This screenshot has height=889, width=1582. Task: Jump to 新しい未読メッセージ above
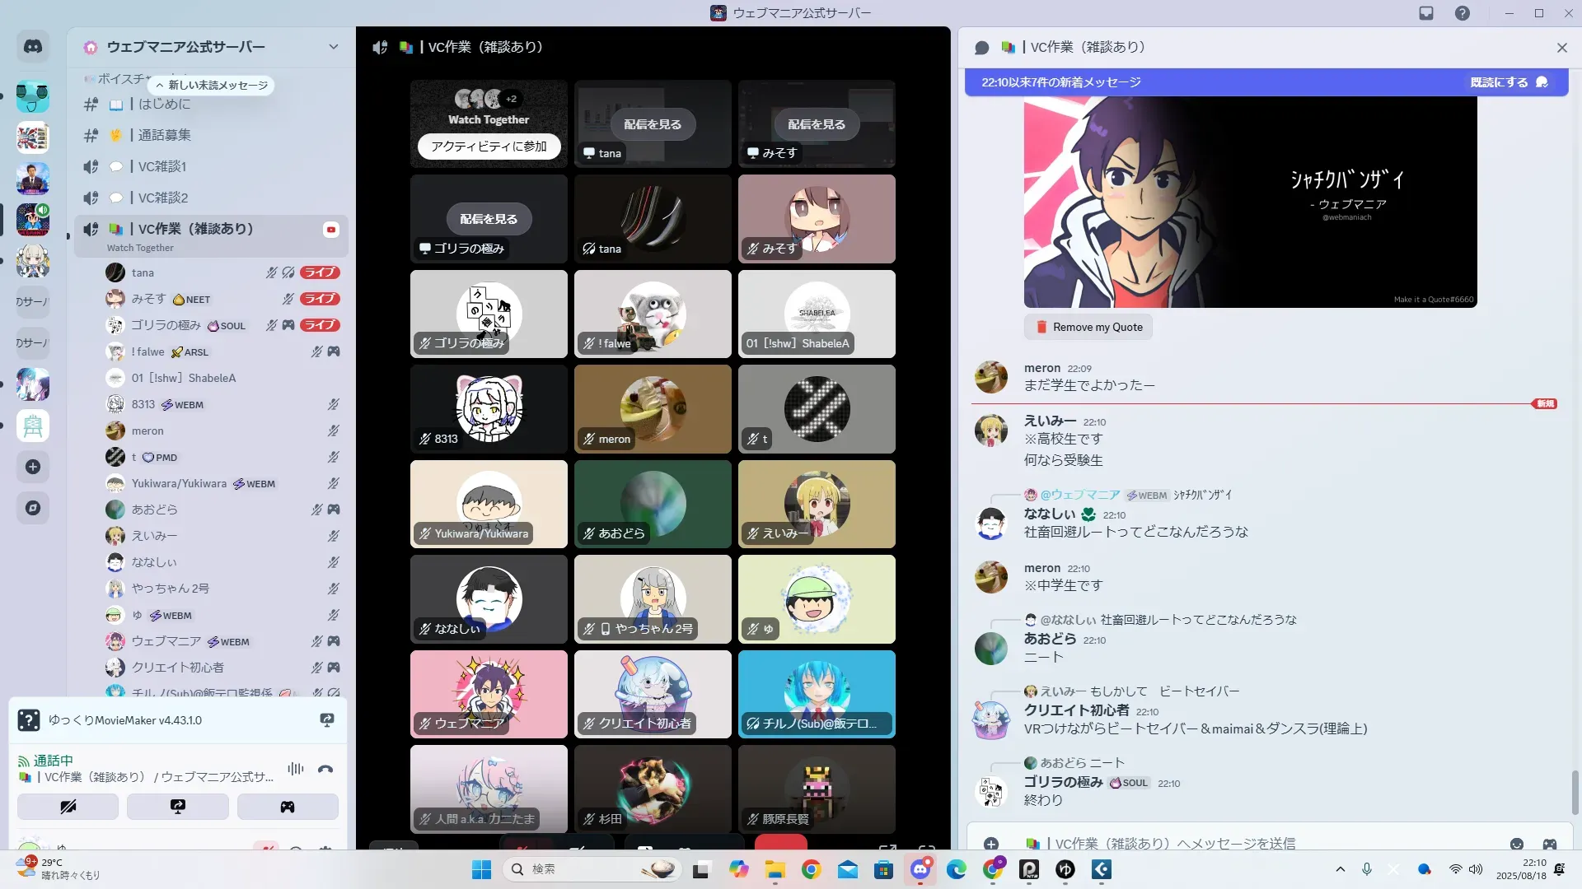tap(211, 85)
